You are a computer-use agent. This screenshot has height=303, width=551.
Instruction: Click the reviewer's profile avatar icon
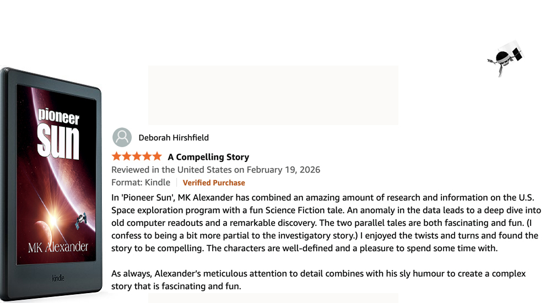pyautogui.click(x=122, y=137)
